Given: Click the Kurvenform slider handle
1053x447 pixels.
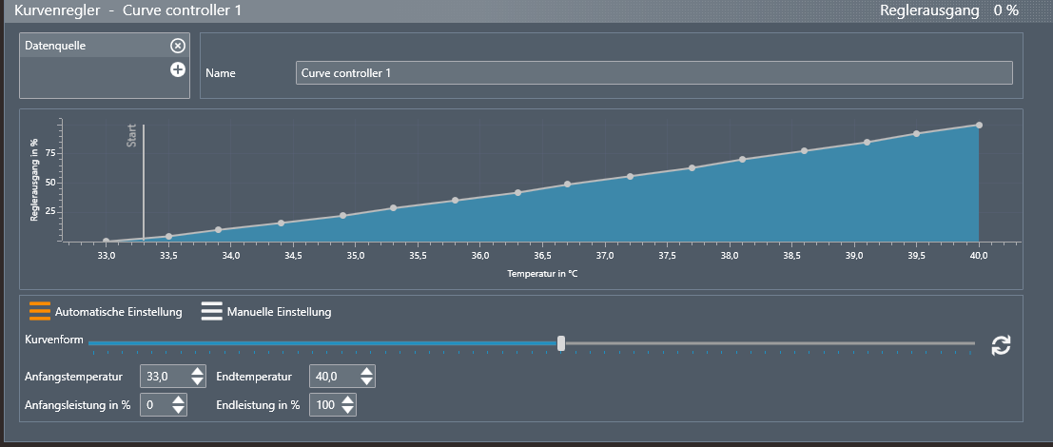Looking at the screenshot, I should click(561, 343).
